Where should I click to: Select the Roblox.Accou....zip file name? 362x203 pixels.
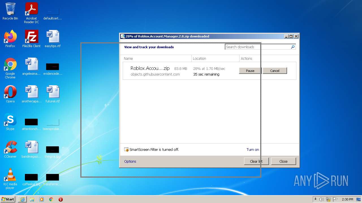point(150,69)
